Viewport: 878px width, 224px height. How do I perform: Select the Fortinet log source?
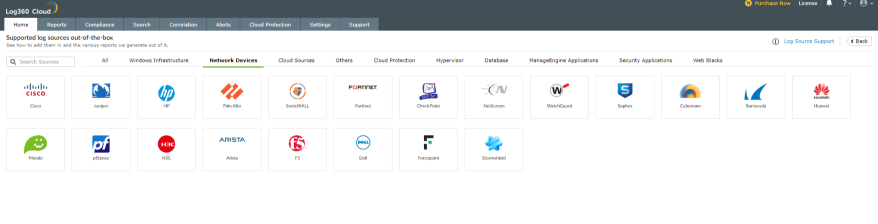pyautogui.click(x=363, y=97)
